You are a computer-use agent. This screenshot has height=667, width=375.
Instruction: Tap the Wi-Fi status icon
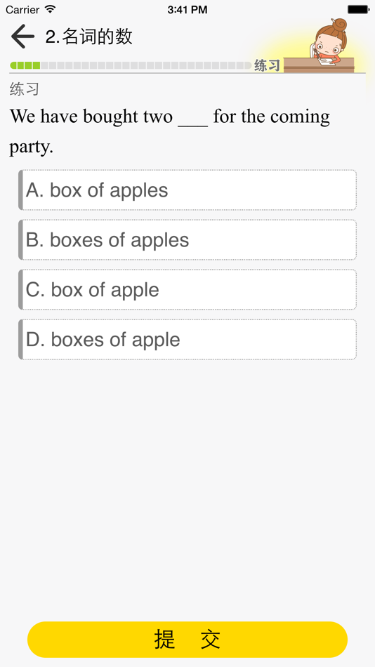coord(51,9)
